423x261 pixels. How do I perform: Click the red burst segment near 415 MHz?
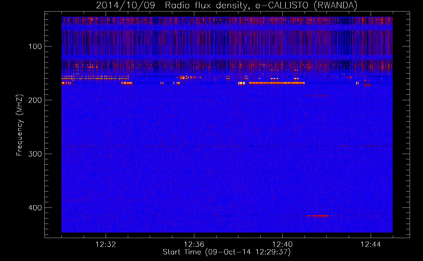point(317,216)
